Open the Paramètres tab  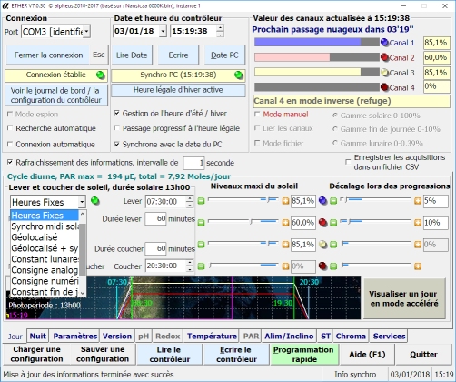[74, 336]
